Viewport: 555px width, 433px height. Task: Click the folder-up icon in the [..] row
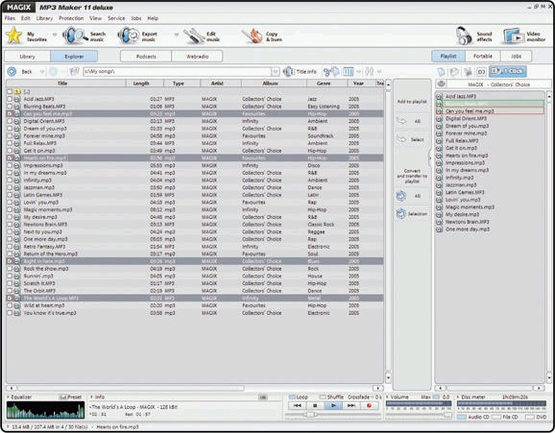(17, 92)
